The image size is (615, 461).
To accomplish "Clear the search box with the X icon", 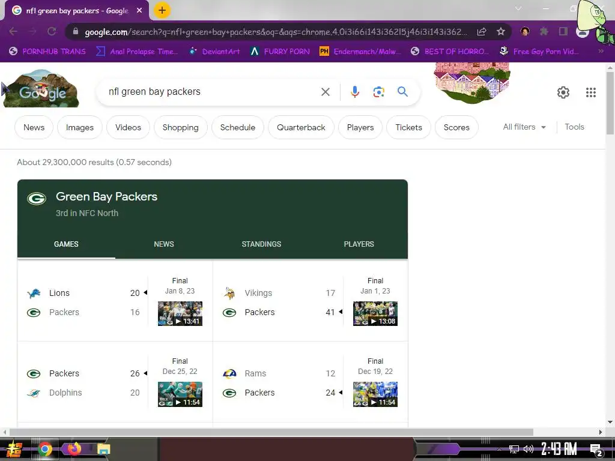I will click(x=325, y=92).
